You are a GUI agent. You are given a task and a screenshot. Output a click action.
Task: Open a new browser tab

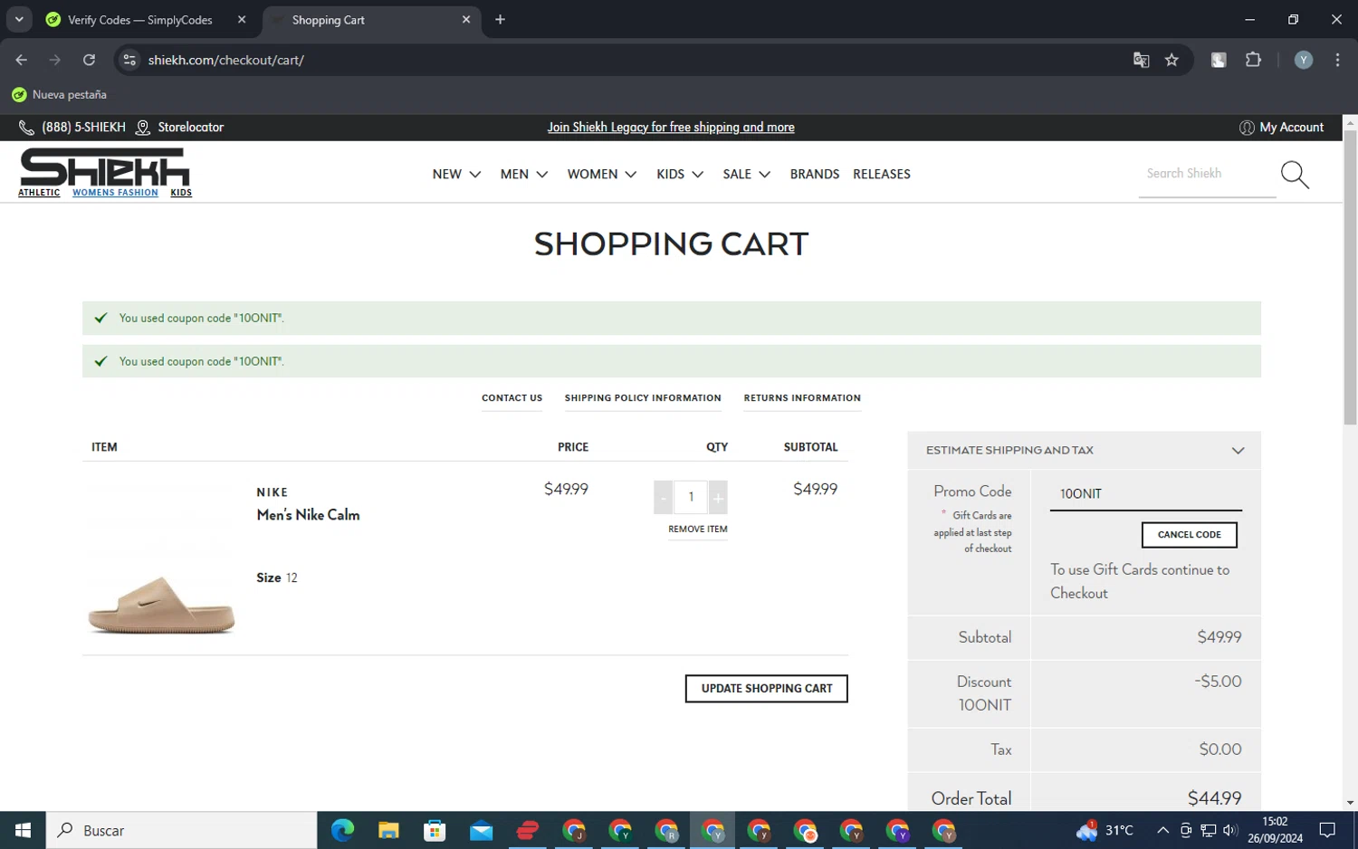(x=500, y=20)
